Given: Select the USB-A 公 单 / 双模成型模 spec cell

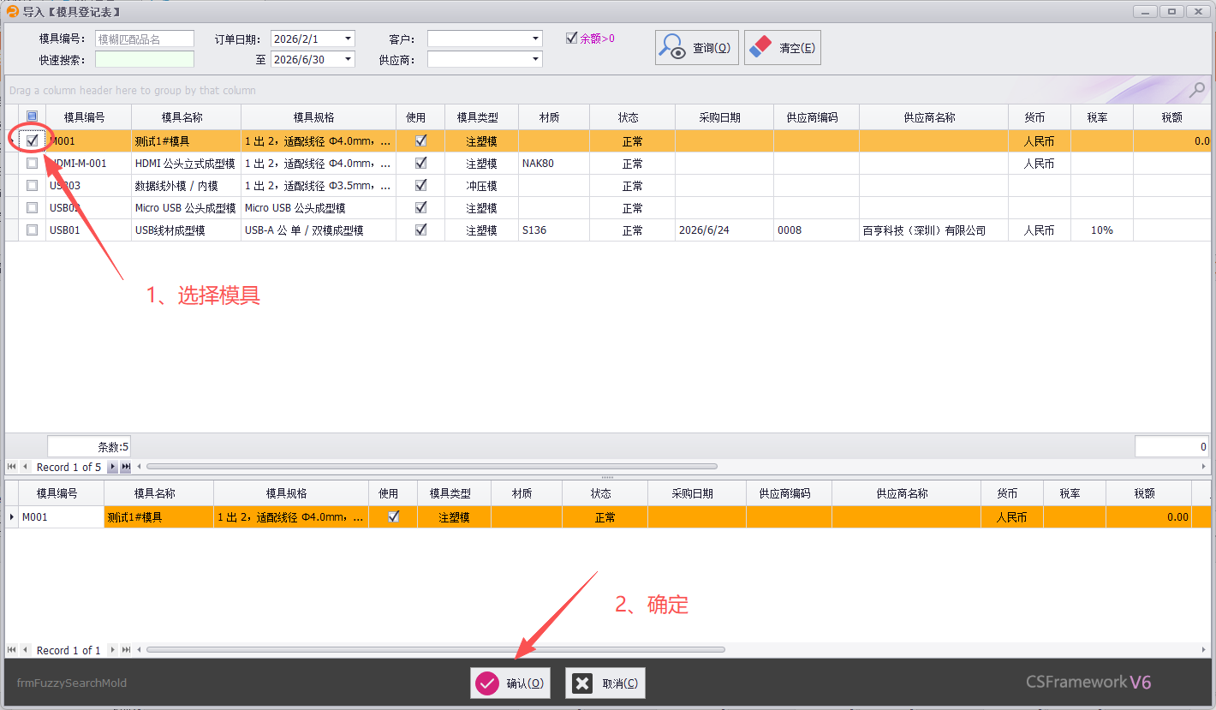Looking at the screenshot, I should 319,230.
